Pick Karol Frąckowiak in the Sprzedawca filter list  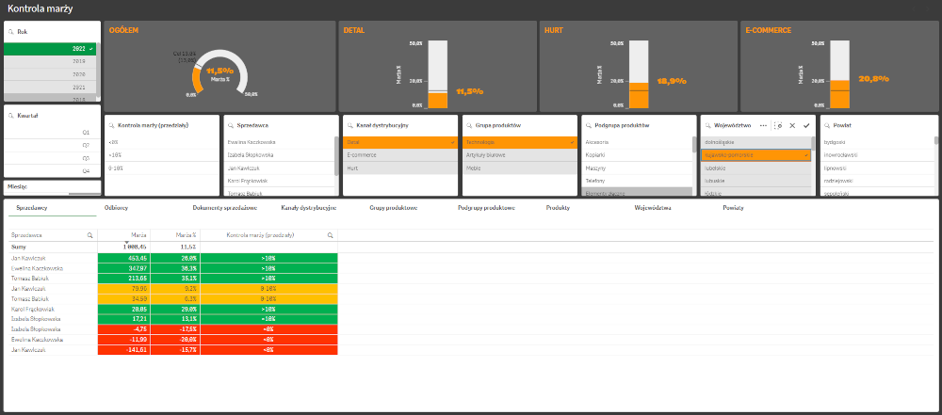point(279,181)
